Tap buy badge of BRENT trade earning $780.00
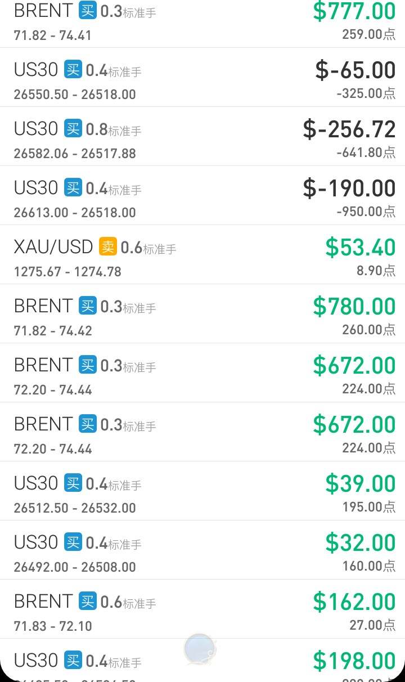405x682 pixels. coord(88,306)
